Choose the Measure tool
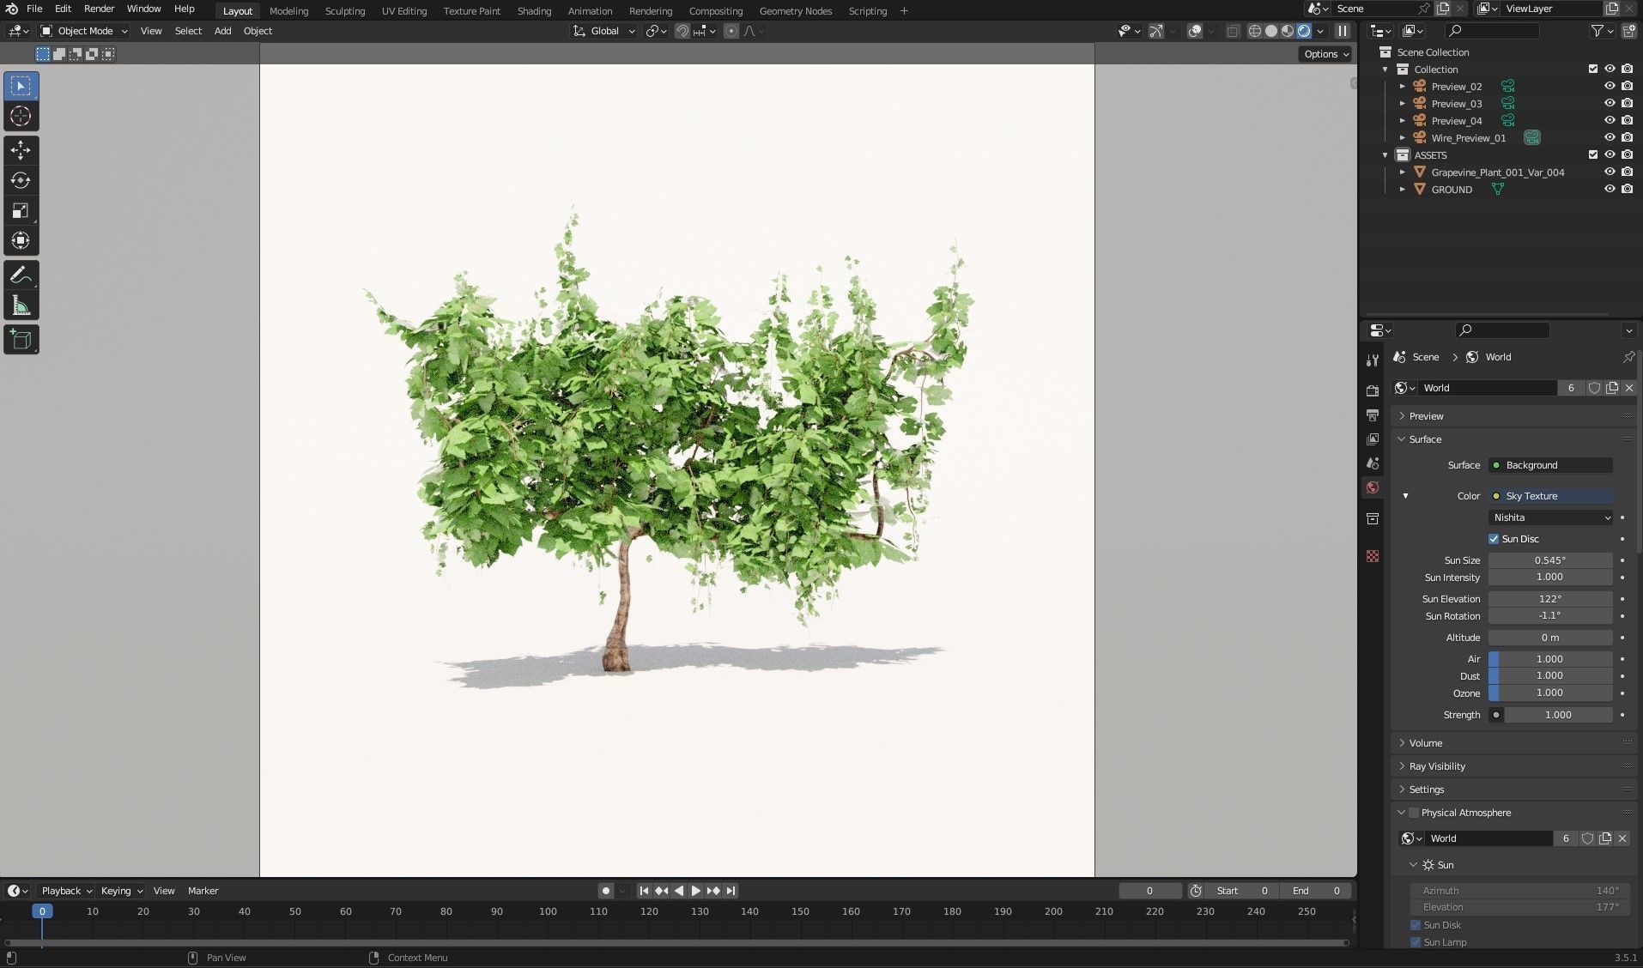 pos(20,304)
